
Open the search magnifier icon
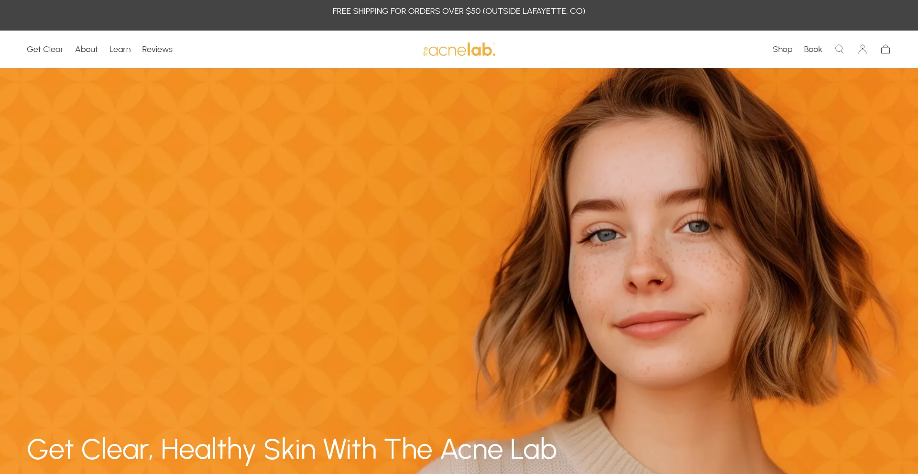coord(839,49)
